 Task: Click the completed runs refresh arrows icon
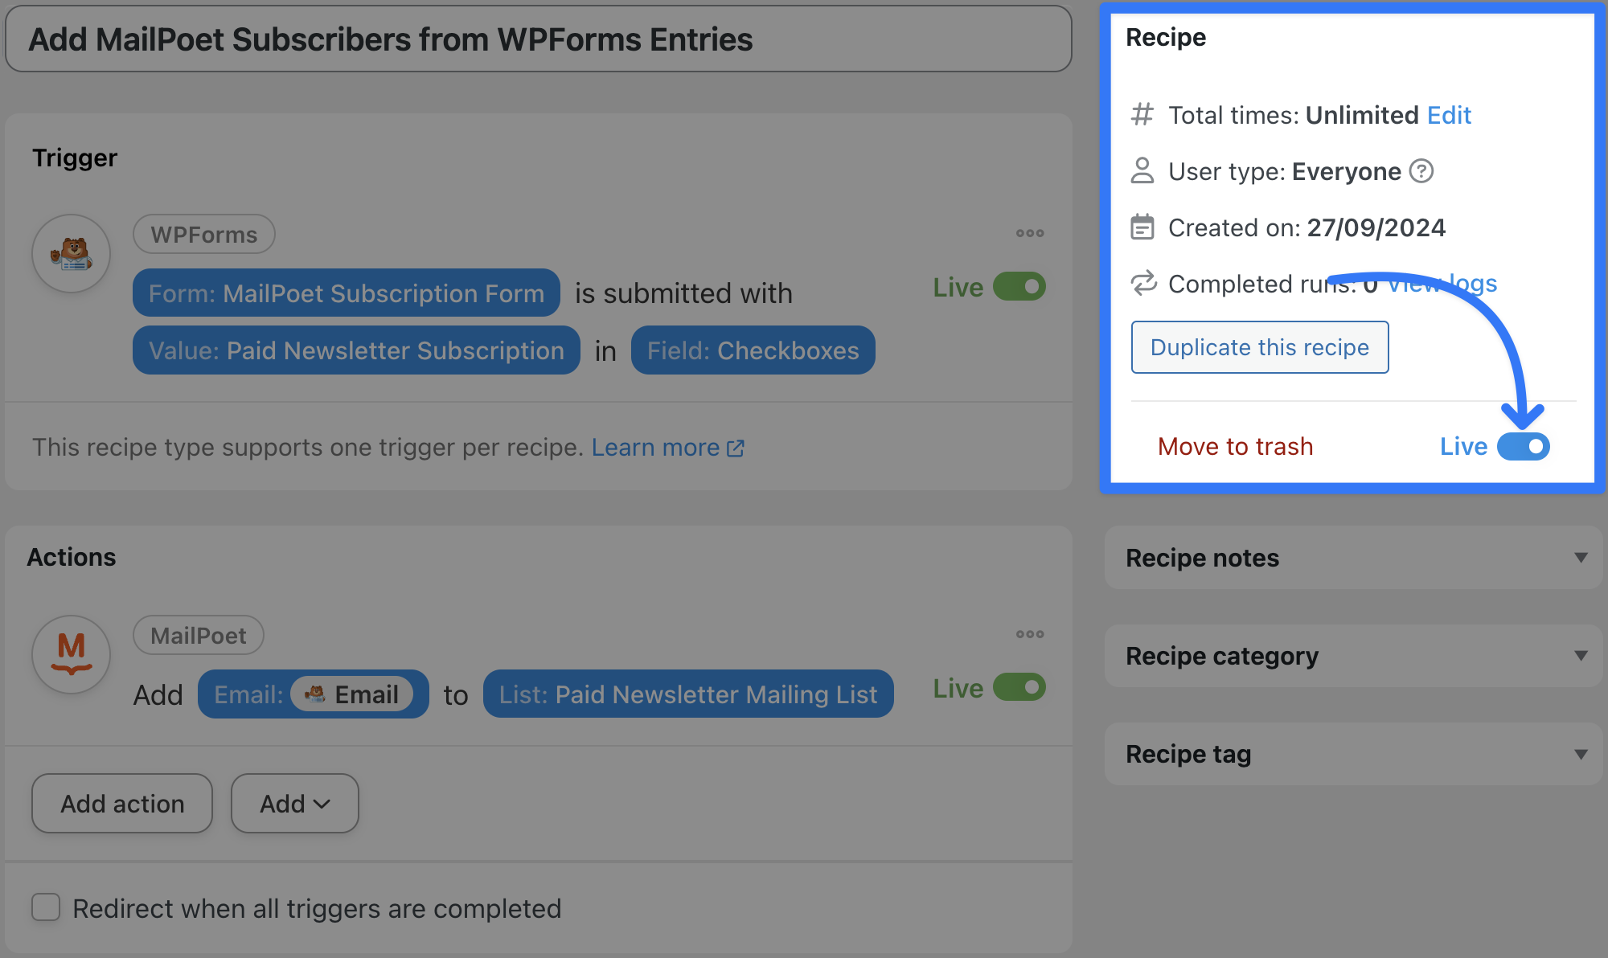[1142, 283]
